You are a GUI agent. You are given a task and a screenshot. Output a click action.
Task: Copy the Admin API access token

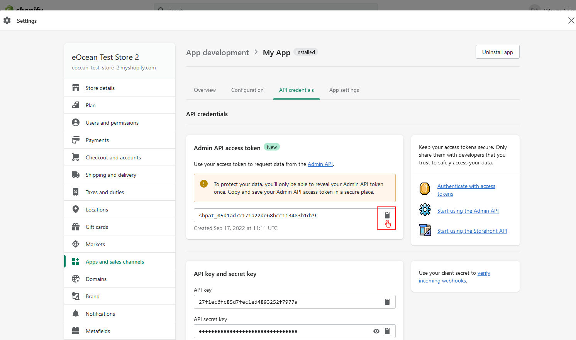click(x=387, y=215)
